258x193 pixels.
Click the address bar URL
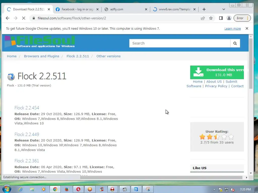[72, 18]
